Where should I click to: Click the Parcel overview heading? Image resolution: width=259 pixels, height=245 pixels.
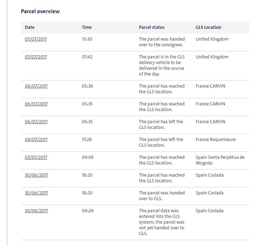coord(40,11)
